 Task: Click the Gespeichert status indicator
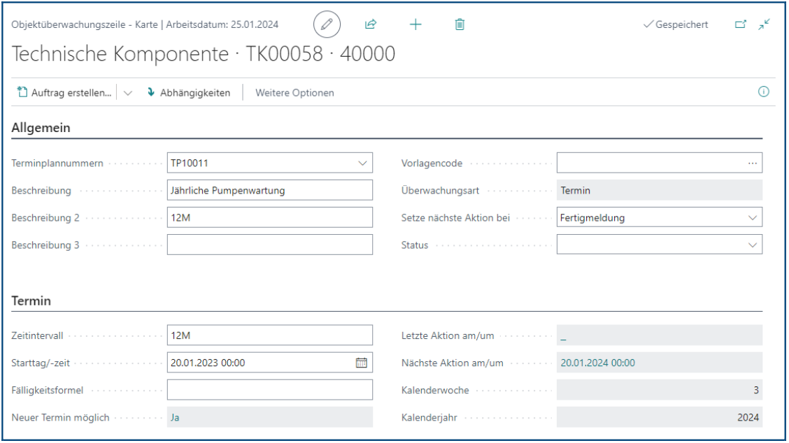click(x=676, y=24)
